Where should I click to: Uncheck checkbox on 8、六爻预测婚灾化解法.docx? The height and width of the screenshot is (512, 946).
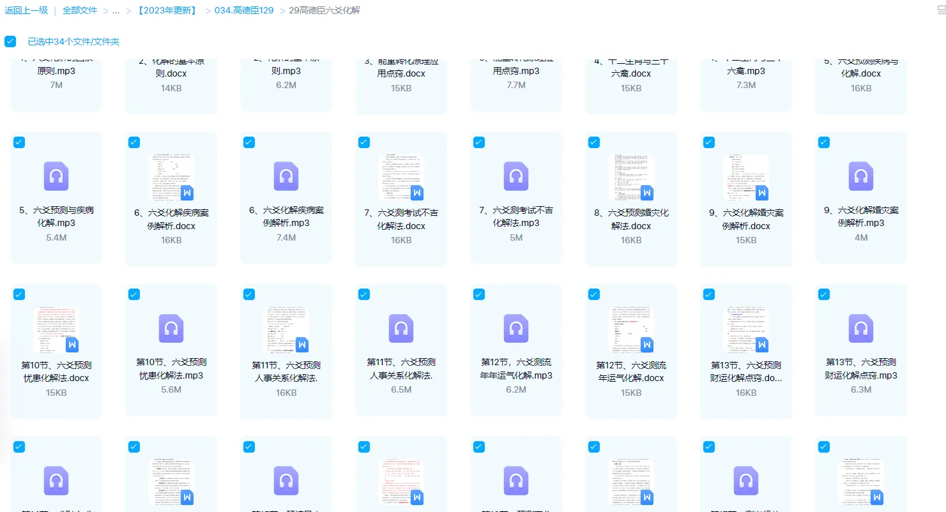point(594,142)
